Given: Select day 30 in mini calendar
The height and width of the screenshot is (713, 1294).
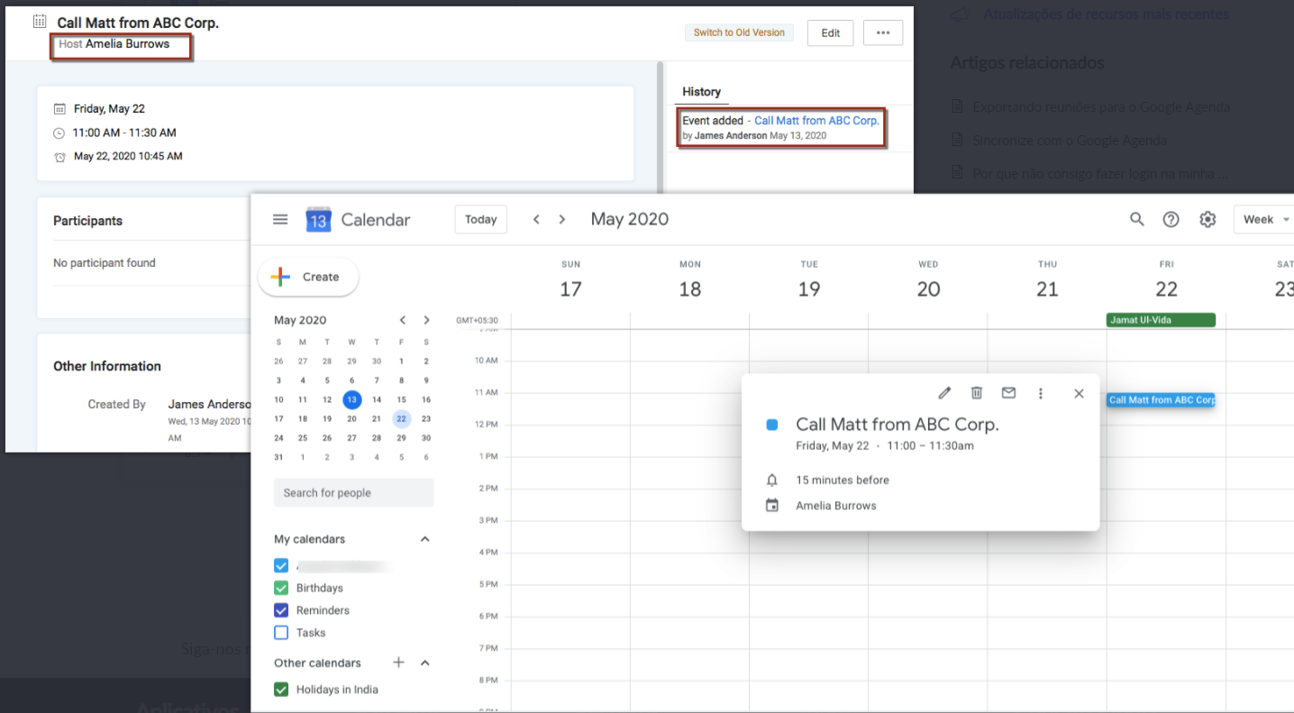Looking at the screenshot, I should tap(426, 438).
